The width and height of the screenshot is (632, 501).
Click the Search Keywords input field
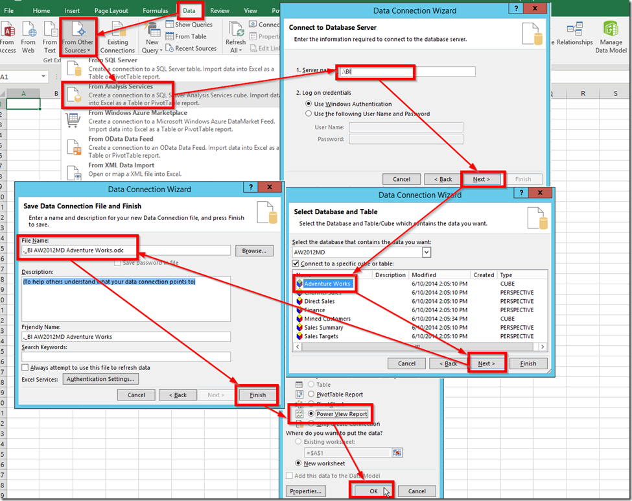(x=126, y=357)
